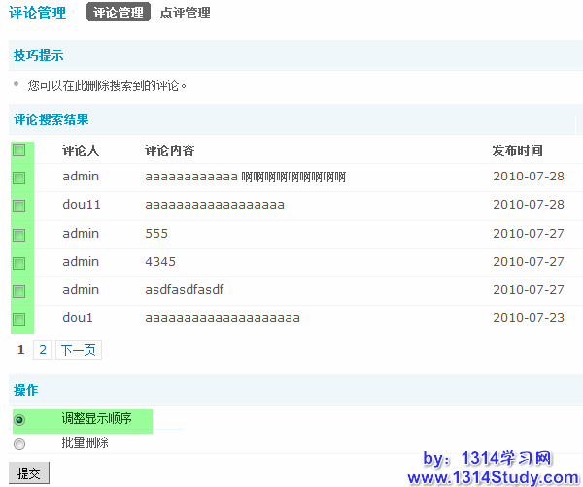This screenshot has height=487, width=583.
Task: Click the 下一页 next page link
Action: [78, 350]
